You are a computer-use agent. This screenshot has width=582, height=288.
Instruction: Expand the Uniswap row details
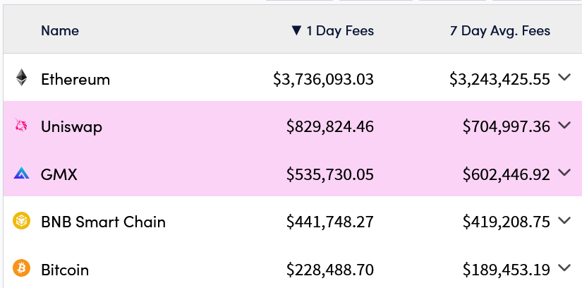[564, 125]
